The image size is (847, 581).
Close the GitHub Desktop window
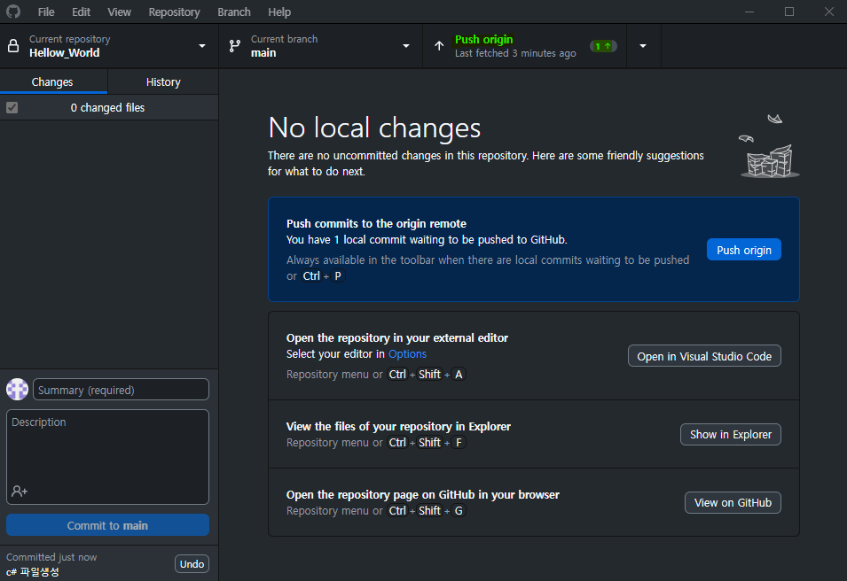829,12
